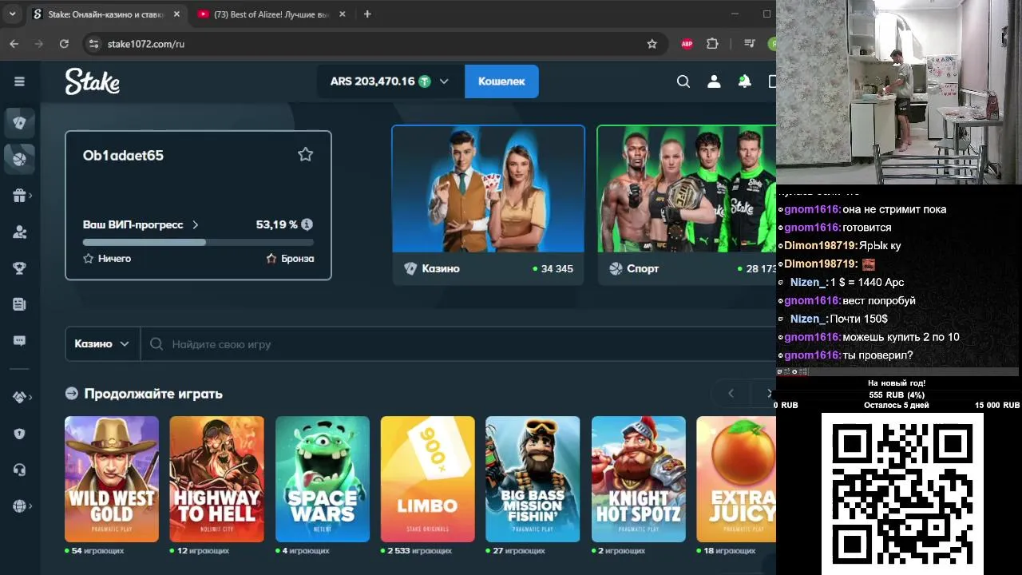Click the Ob1adaet65 username text
Viewport: 1022px width, 575px height.
[123, 155]
